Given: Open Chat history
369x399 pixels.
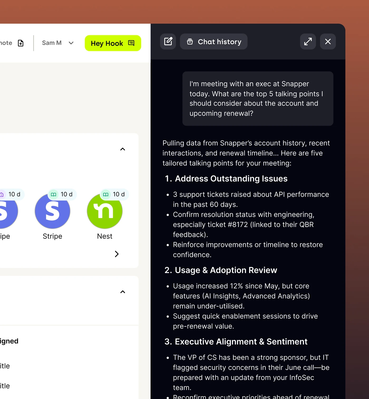Looking at the screenshot, I should coord(214,41).
